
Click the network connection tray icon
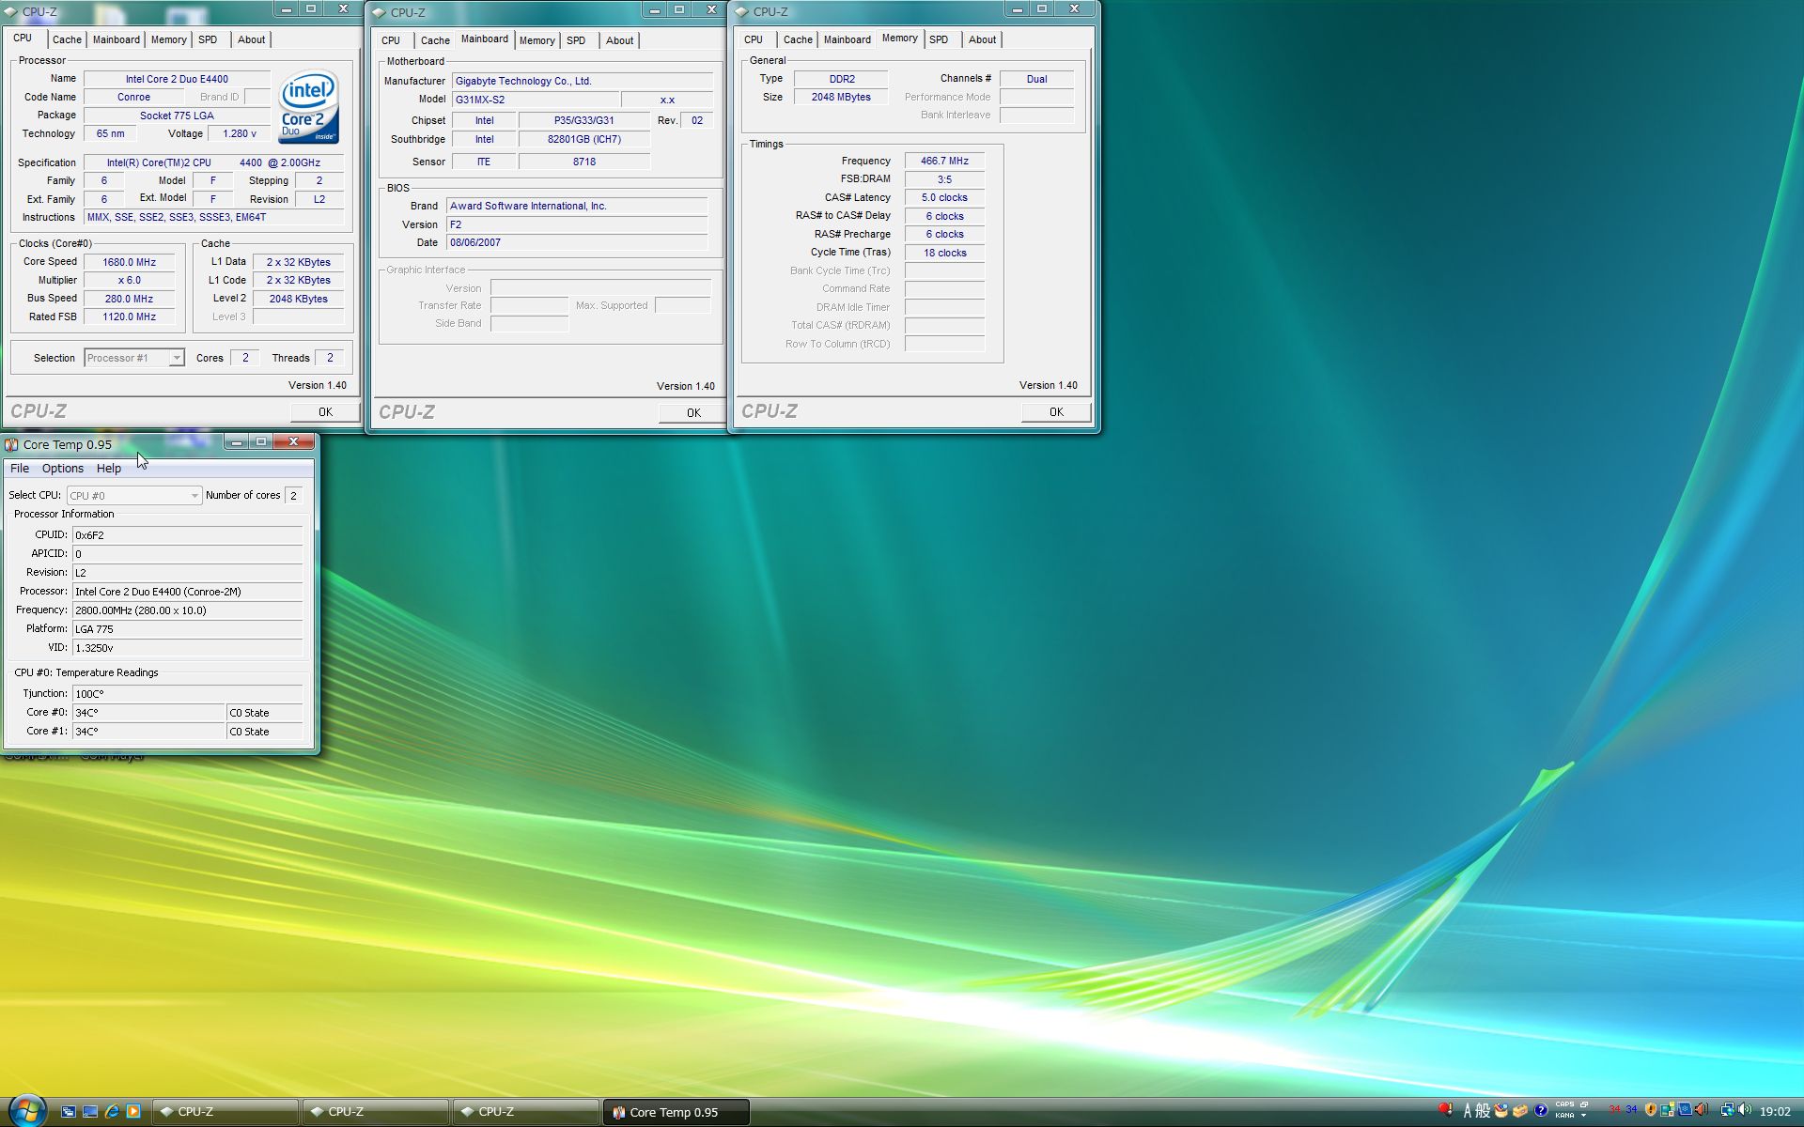[x=1726, y=1110]
